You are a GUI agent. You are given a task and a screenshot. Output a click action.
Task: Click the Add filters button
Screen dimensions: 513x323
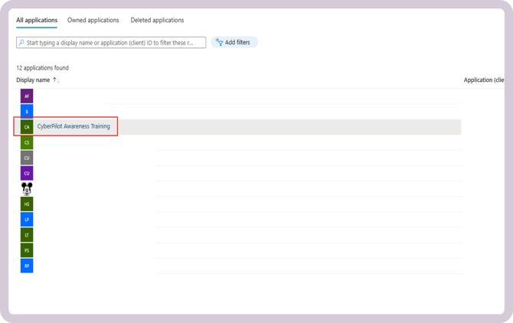(x=235, y=43)
